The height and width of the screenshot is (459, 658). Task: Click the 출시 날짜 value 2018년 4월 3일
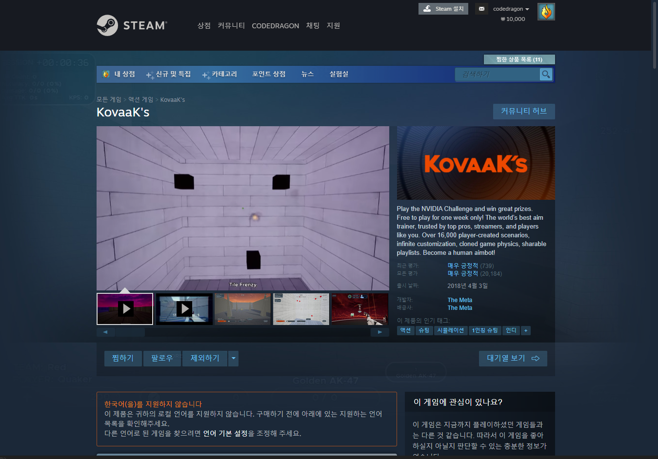click(x=468, y=286)
